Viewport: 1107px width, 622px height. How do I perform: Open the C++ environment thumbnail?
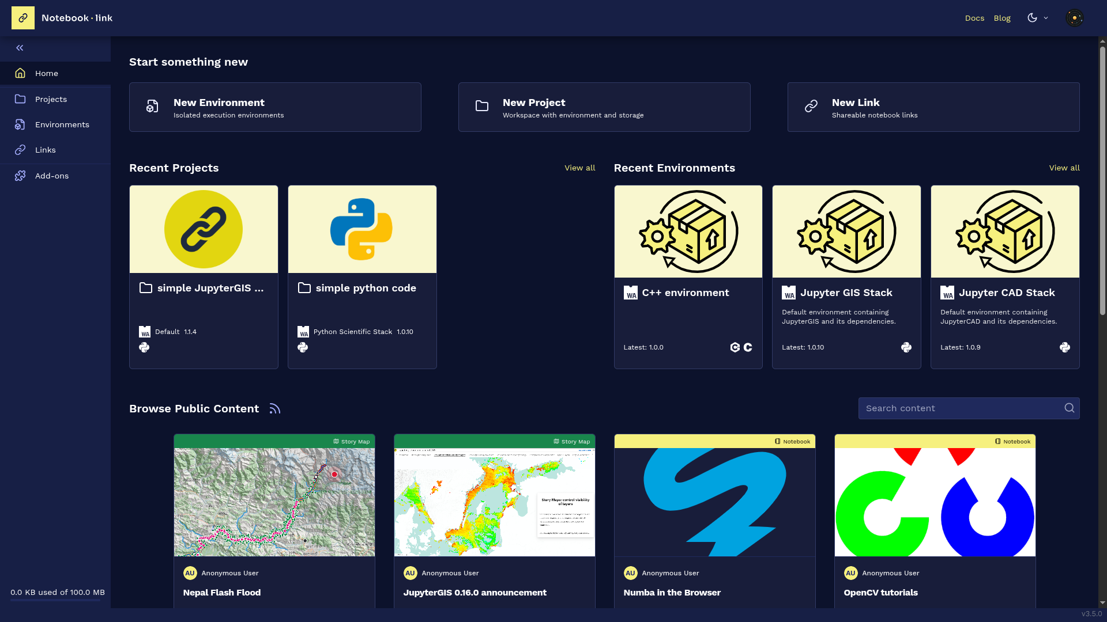pyautogui.click(x=688, y=232)
